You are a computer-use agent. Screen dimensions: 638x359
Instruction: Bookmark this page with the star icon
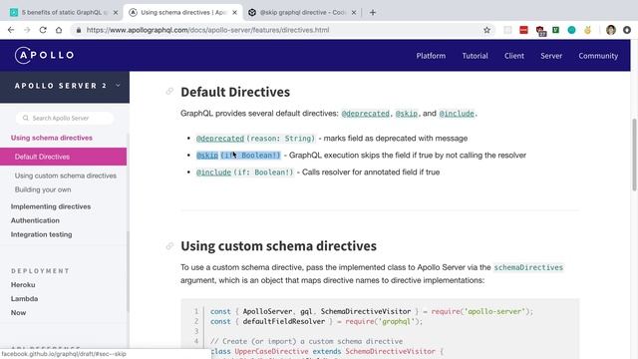pos(486,30)
